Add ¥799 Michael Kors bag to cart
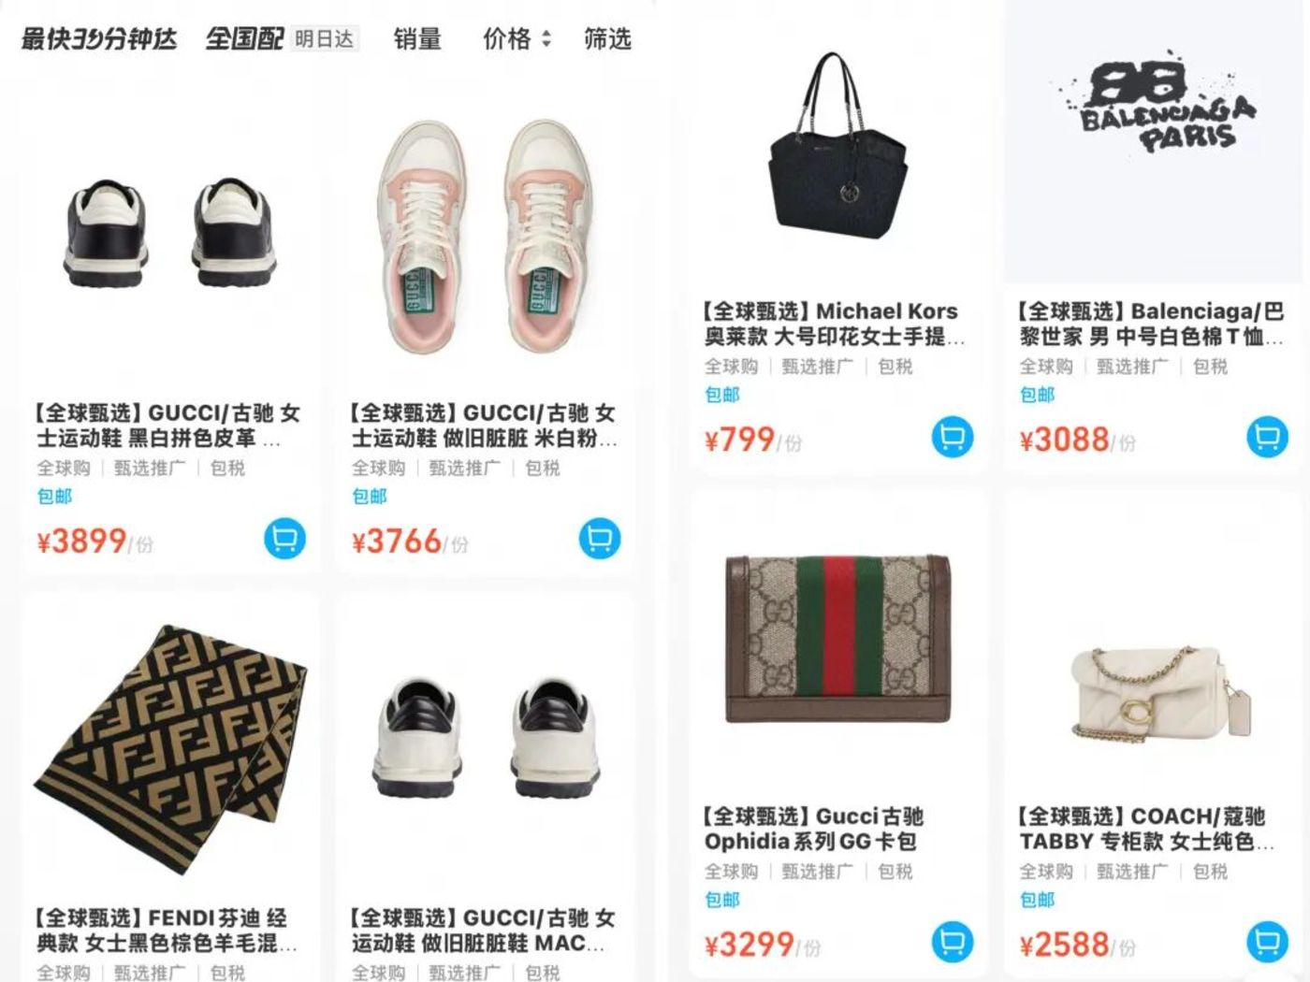 953,437
